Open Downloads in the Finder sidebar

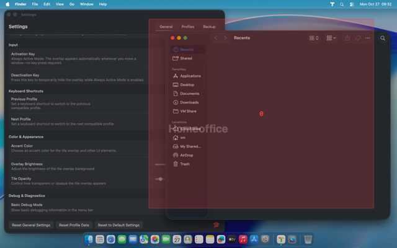tap(187, 102)
